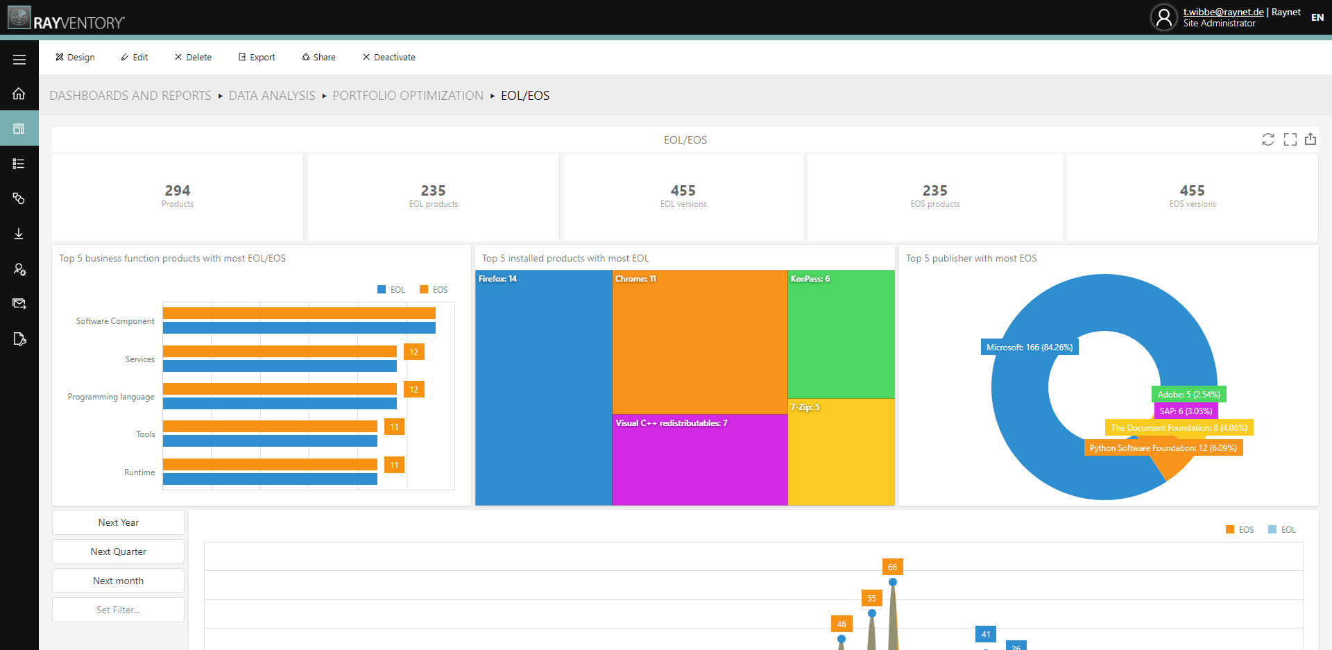This screenshot has width=1332, height=650.
Task: Click the Downloads sidebar icon
Action: pyautogui.click(x=19, y=234)
